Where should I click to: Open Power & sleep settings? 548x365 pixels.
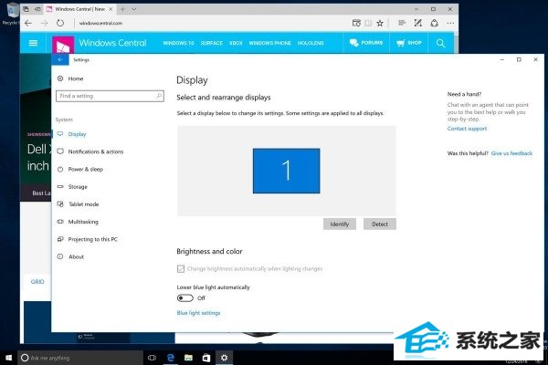click(x=85, y=169)
